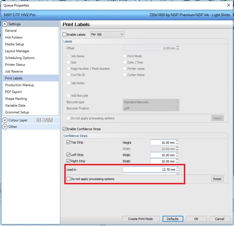Adjust Left Strip Width with spinner arrows
Viewport: 234px width, 226px height.
177,155
